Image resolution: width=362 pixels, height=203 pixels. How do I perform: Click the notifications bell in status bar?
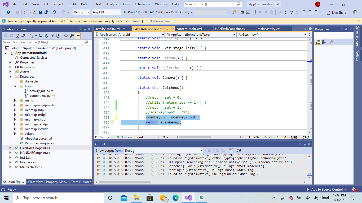354,189
